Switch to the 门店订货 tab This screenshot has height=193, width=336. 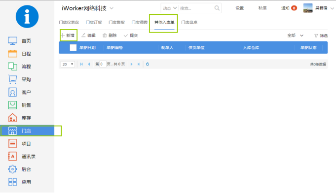[x=94, y=22]
